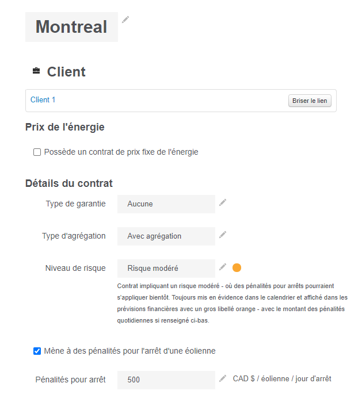This screenshot has height=410, width=362.
Task: Uncheck the wind turbine downtime penalties checkbox
Action: 37,351
